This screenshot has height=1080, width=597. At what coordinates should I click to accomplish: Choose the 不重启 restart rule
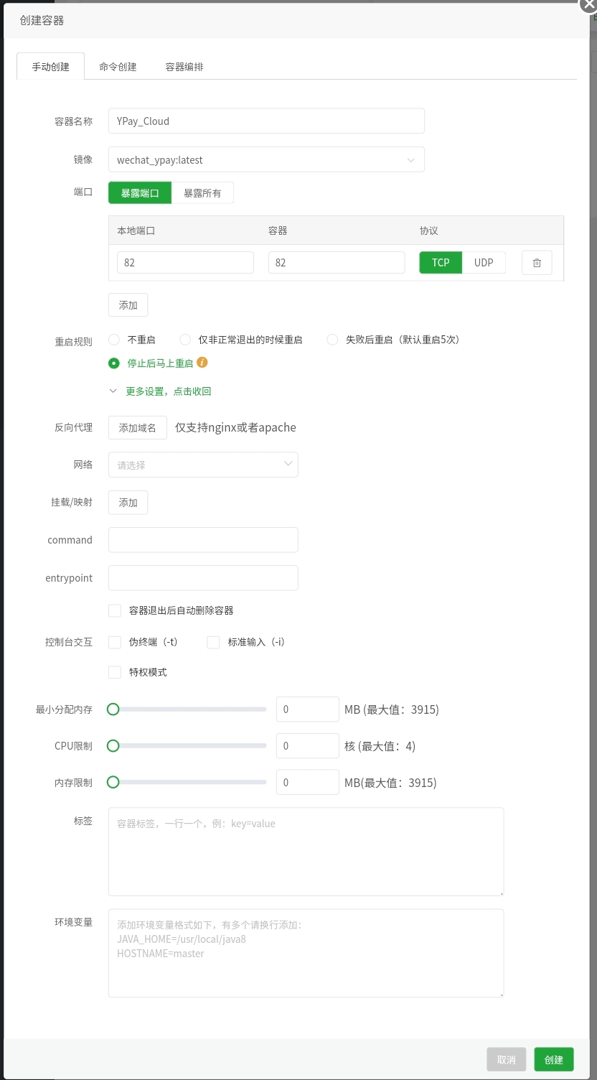[113, 339]
